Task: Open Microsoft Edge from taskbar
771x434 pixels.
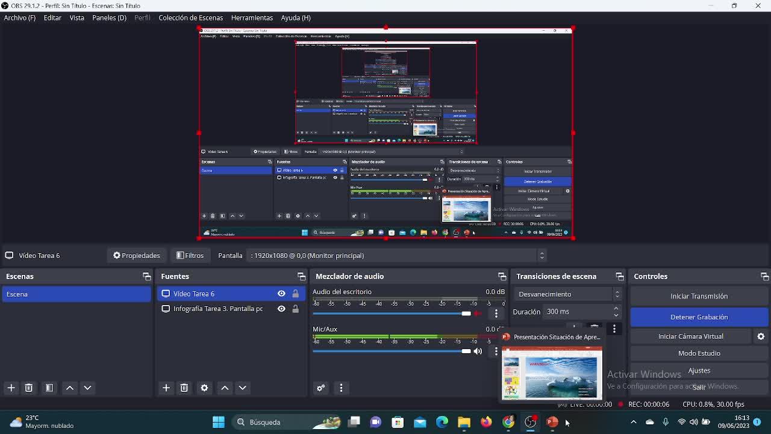Action: (442, 422)
